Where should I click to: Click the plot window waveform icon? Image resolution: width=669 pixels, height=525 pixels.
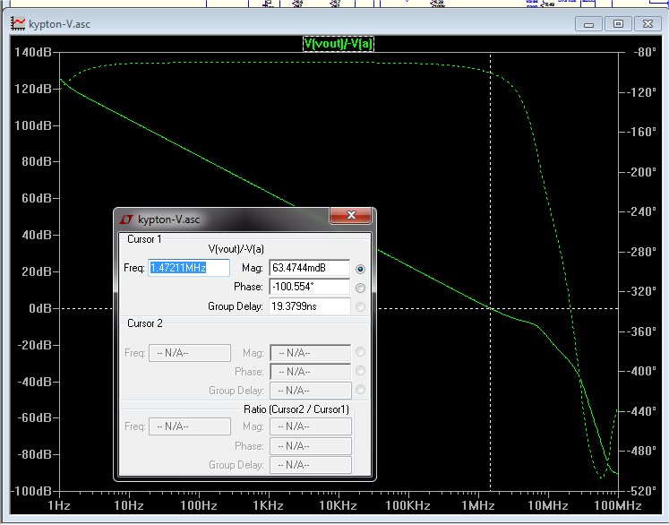pyautogui.click(x=18, y=23)
